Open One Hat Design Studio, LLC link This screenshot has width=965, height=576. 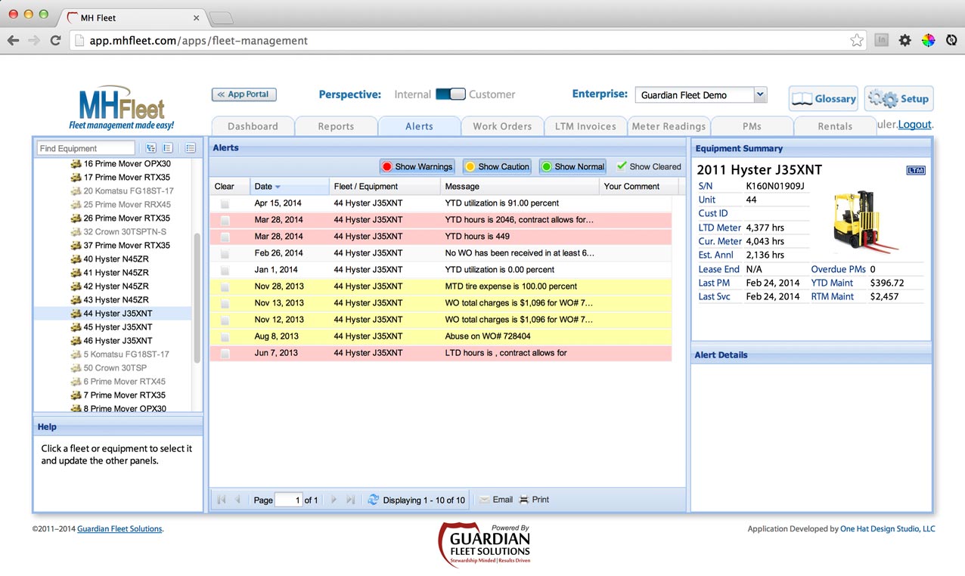coord(888,529)
